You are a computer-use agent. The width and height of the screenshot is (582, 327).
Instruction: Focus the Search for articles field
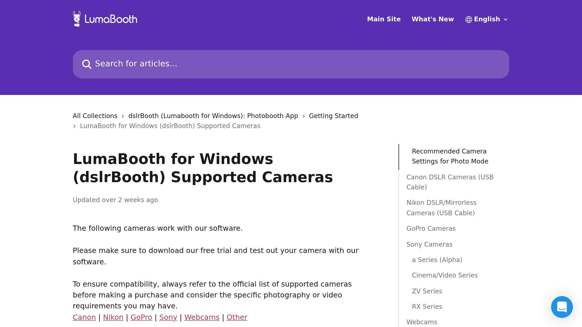tap(291, 64)
